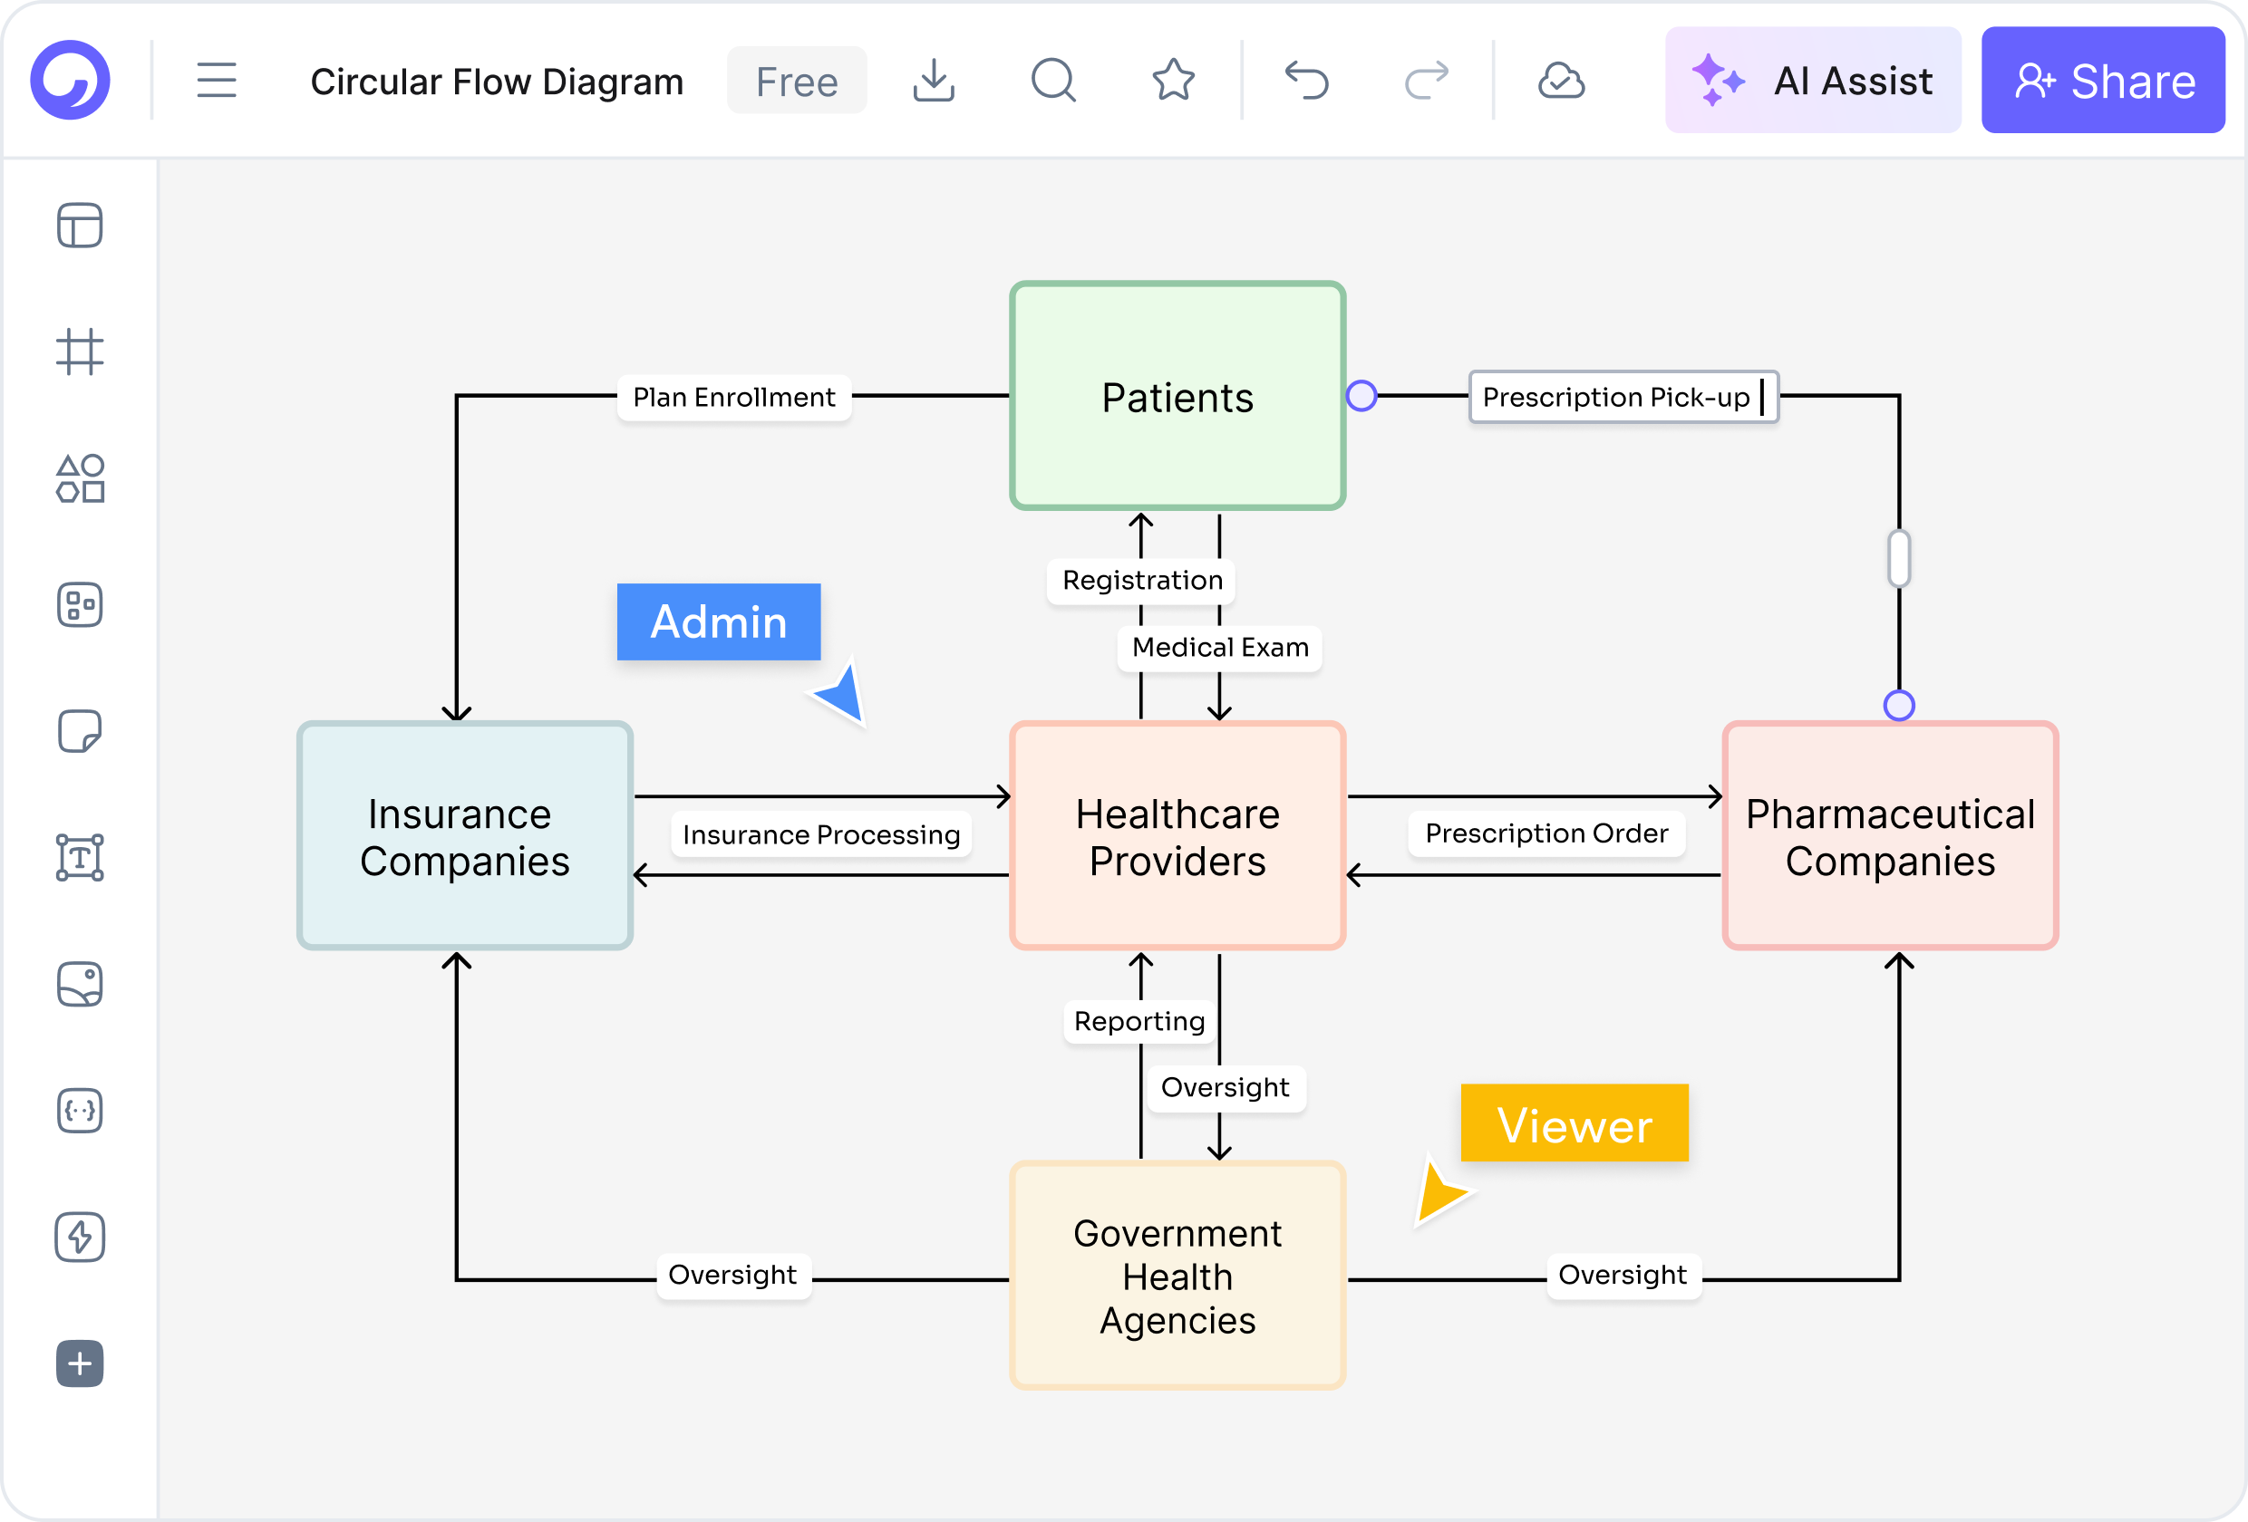
Task: Star the diagram as favorite
Action: [1173, 81]
